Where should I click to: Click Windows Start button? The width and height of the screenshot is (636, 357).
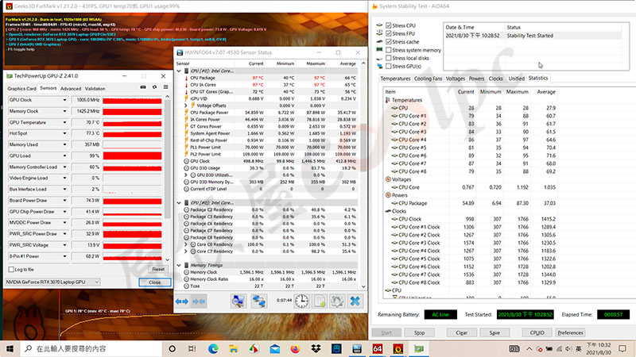click(x=10, y=348)
